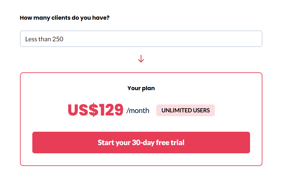Click the "Your plan" heading
Viewport: 283px width, 186px height.
(x=141, y=88)
